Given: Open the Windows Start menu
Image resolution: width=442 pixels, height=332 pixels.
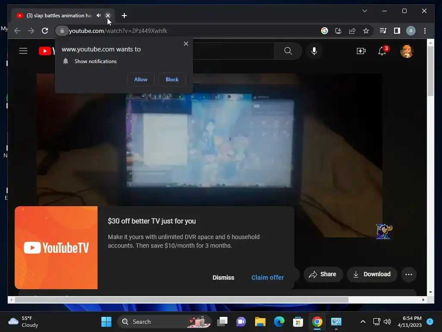Looking at the screenshot, I should [106, 322].
